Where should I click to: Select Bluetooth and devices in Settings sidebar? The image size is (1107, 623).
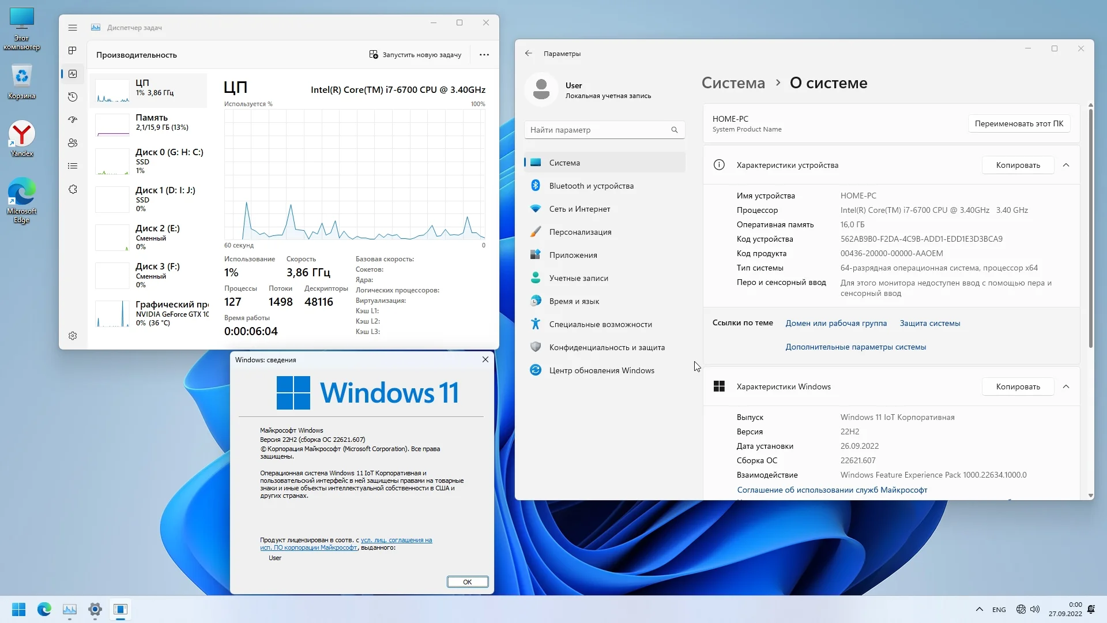[591, 186]
